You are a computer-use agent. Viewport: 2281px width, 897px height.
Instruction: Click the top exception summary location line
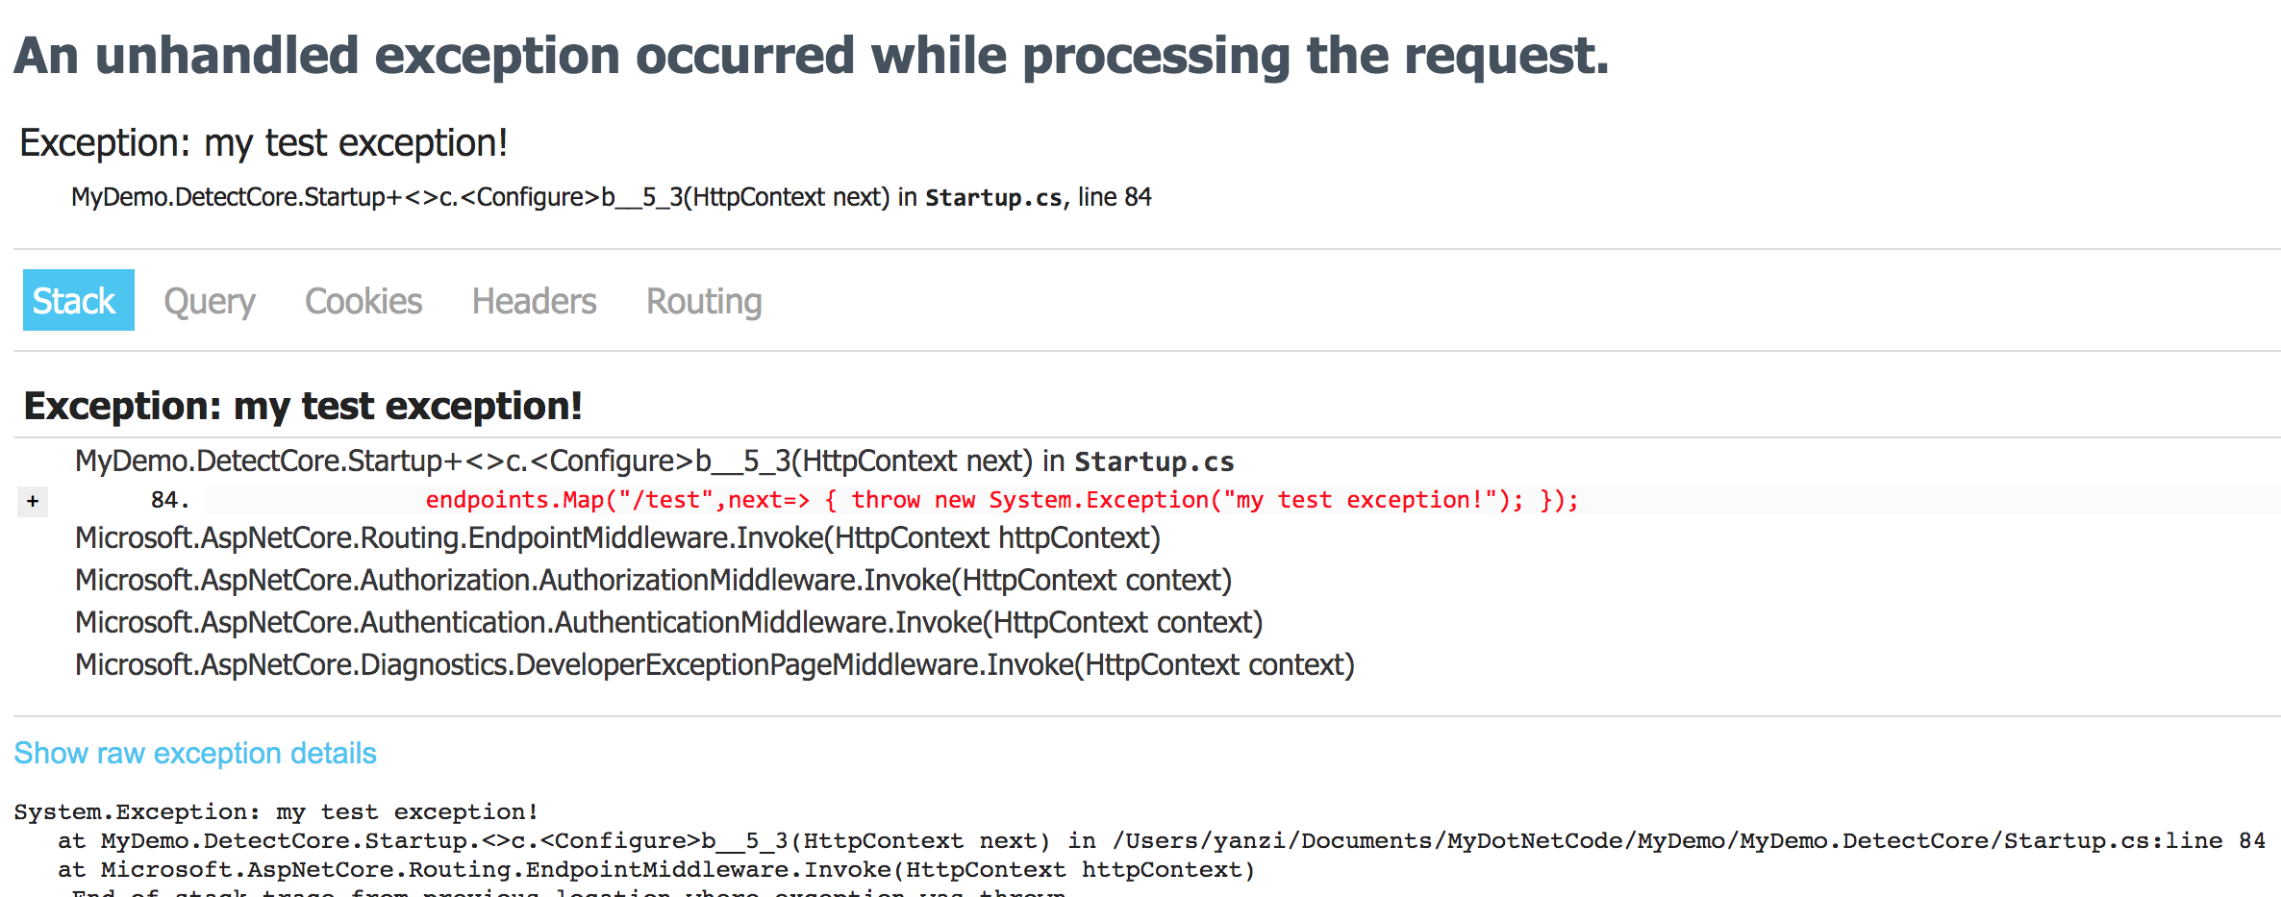tap(611, 197)
